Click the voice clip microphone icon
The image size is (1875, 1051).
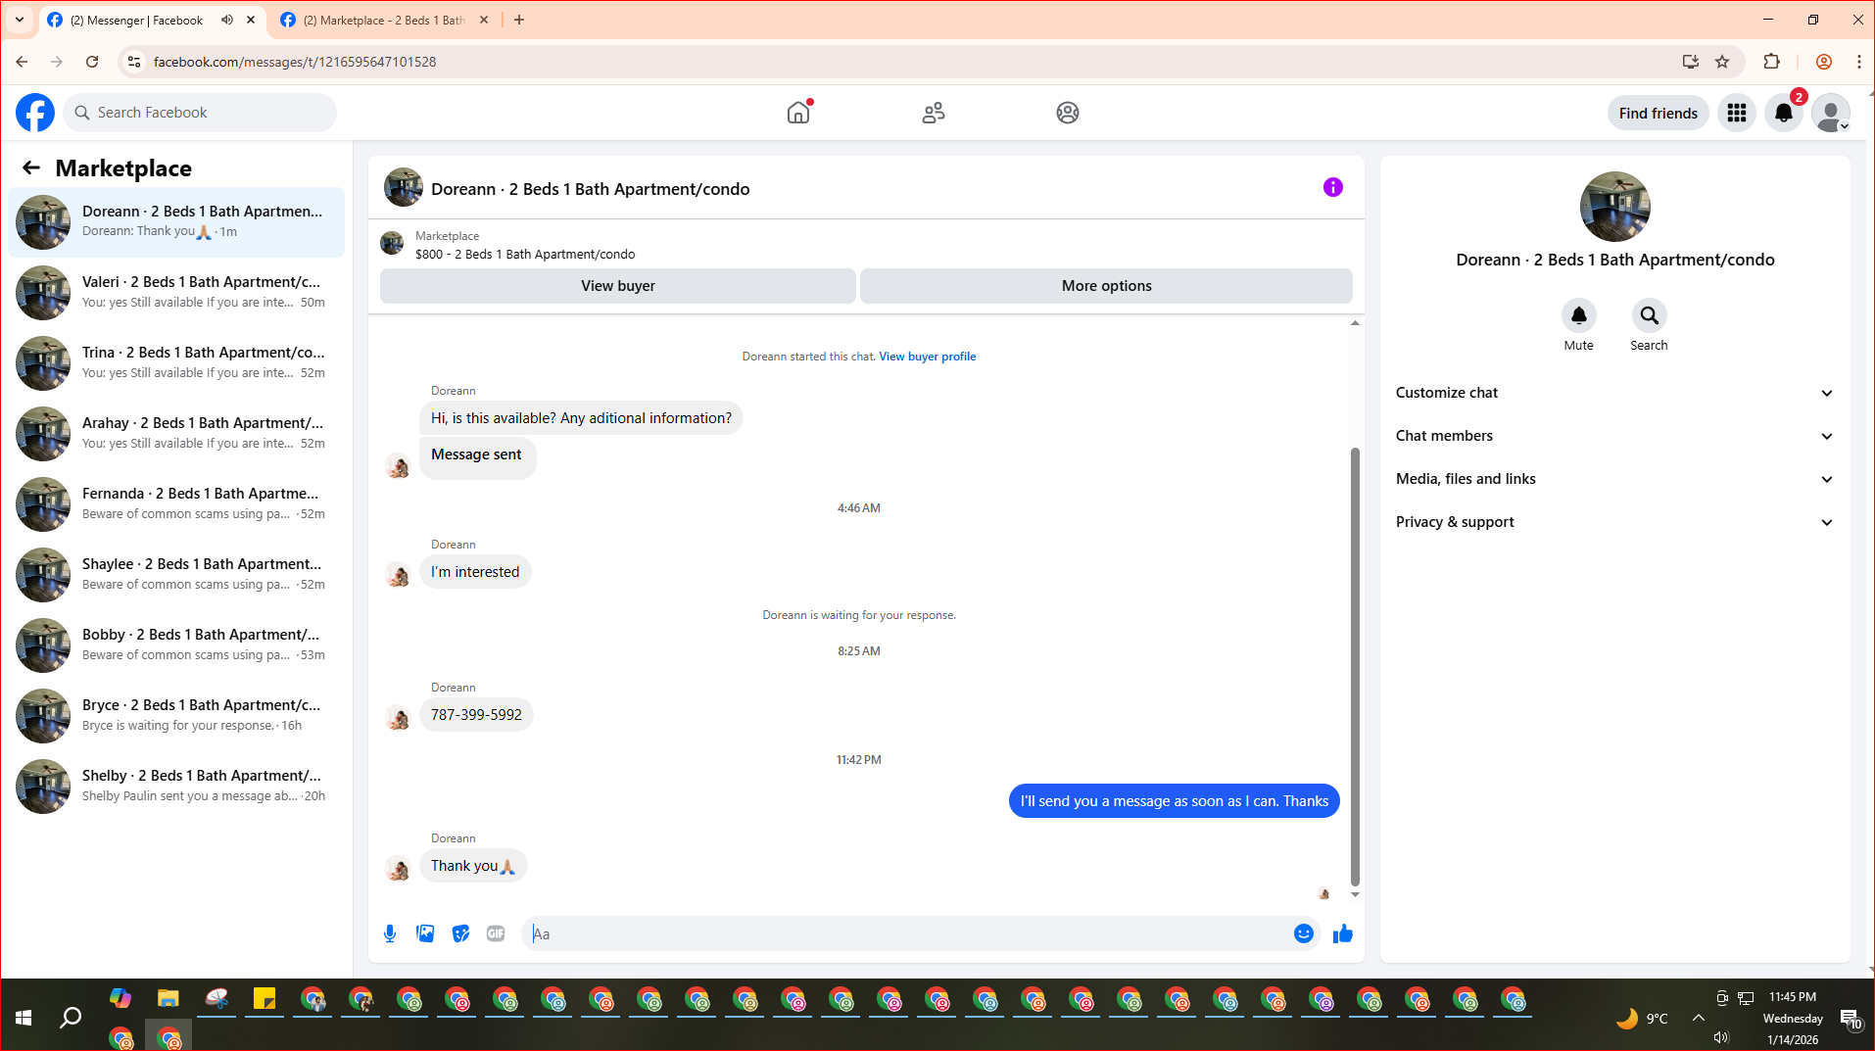[x=390, y=933]
